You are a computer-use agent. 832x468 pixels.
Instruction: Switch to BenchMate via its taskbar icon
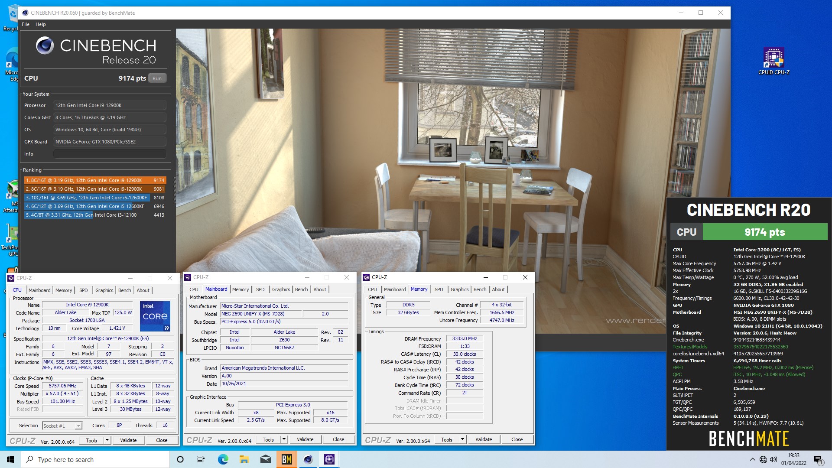287,459
